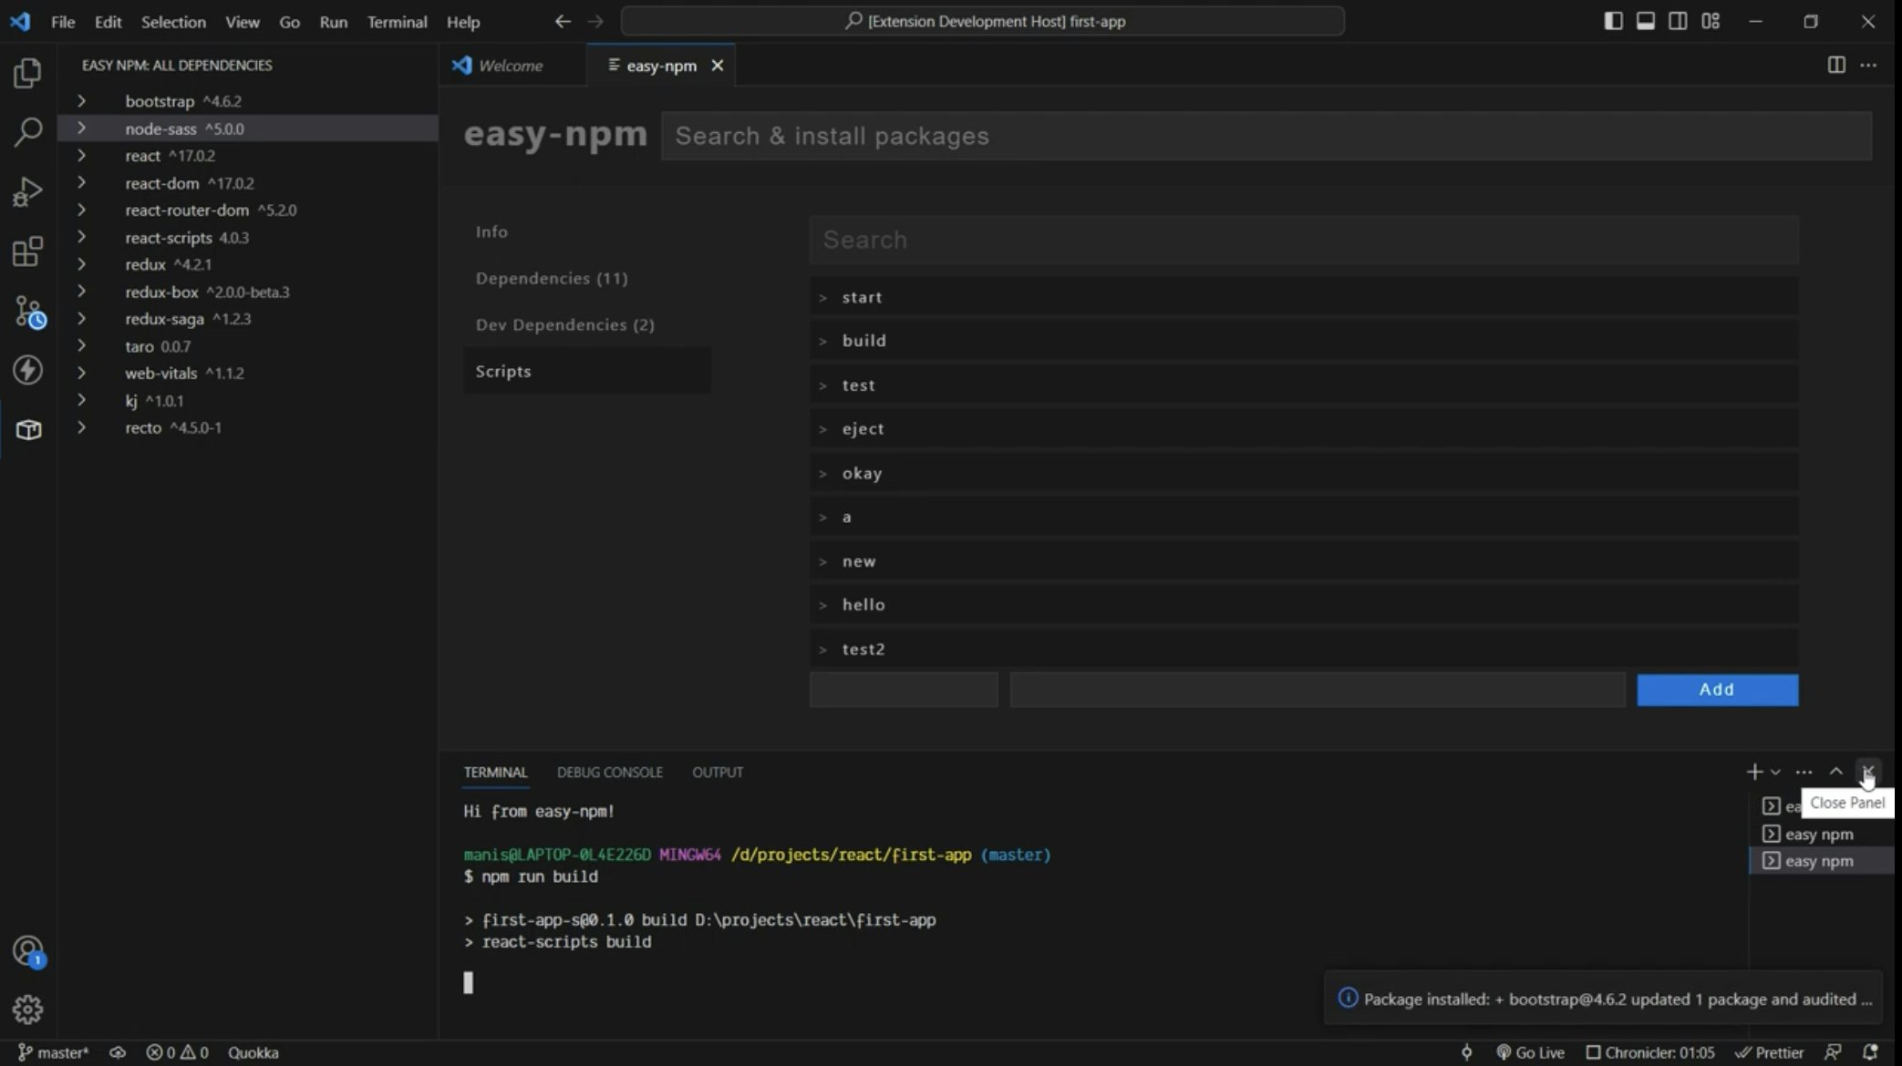This screenshot has height=1066, width=1902.
Task: Click the feedback icon in status bar
Action: point(1833,1052)
